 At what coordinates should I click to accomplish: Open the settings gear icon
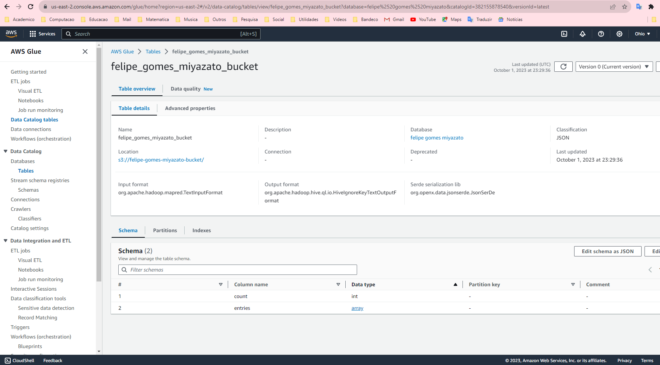(619, 34)
